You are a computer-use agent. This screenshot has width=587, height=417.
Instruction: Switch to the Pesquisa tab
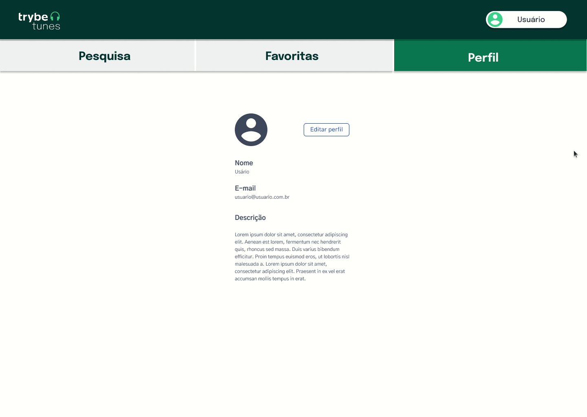[x=104, y=55]
